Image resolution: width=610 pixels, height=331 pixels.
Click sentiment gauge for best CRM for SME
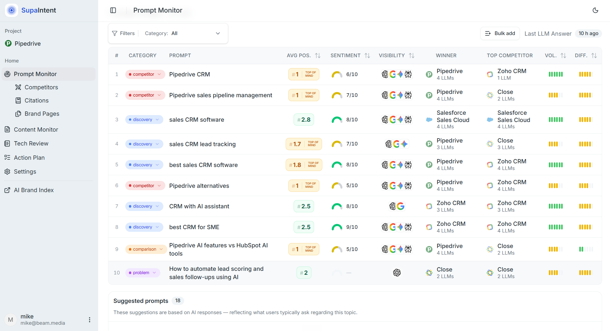coord(337,227)
